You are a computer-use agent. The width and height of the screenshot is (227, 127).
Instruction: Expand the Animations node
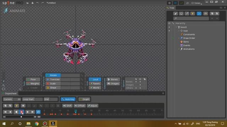(179, 49)
